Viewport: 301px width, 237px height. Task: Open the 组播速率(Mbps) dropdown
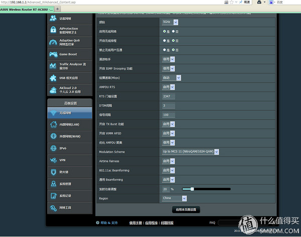tap(172, 77)
